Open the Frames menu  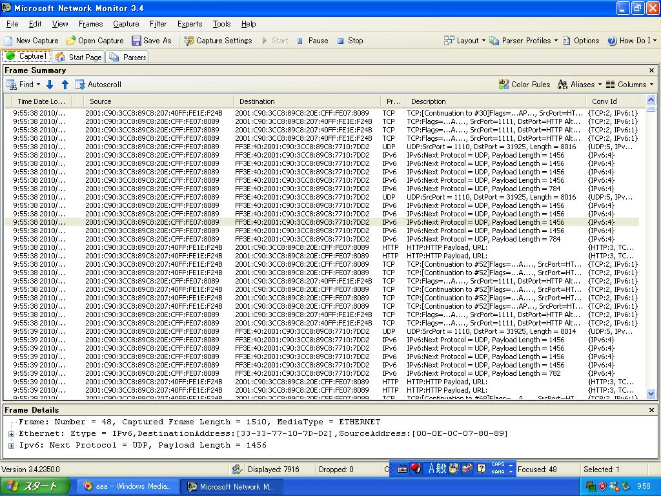(x=90, y=24)
